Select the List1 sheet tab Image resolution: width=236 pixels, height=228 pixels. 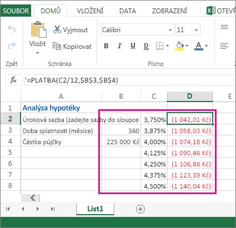point(95,209)
